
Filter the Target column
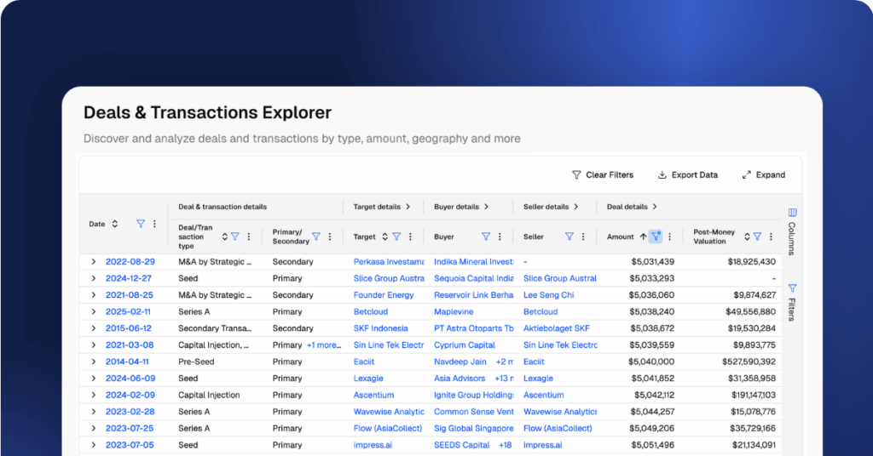click(396, 237)
